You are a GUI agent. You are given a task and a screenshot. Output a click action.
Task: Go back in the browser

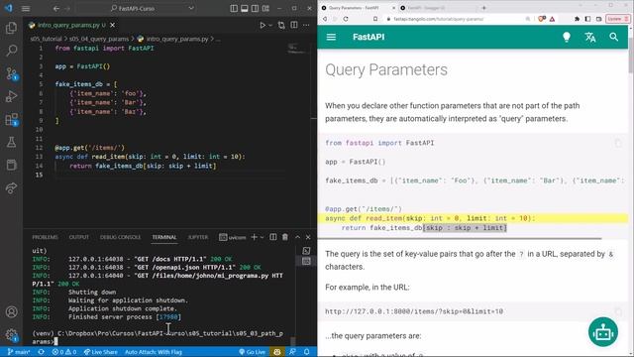[x=325, y=19]
